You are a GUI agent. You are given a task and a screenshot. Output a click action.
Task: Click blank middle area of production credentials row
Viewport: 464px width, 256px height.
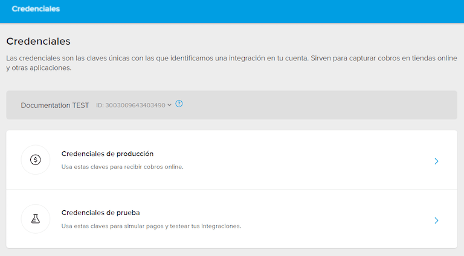302,160
